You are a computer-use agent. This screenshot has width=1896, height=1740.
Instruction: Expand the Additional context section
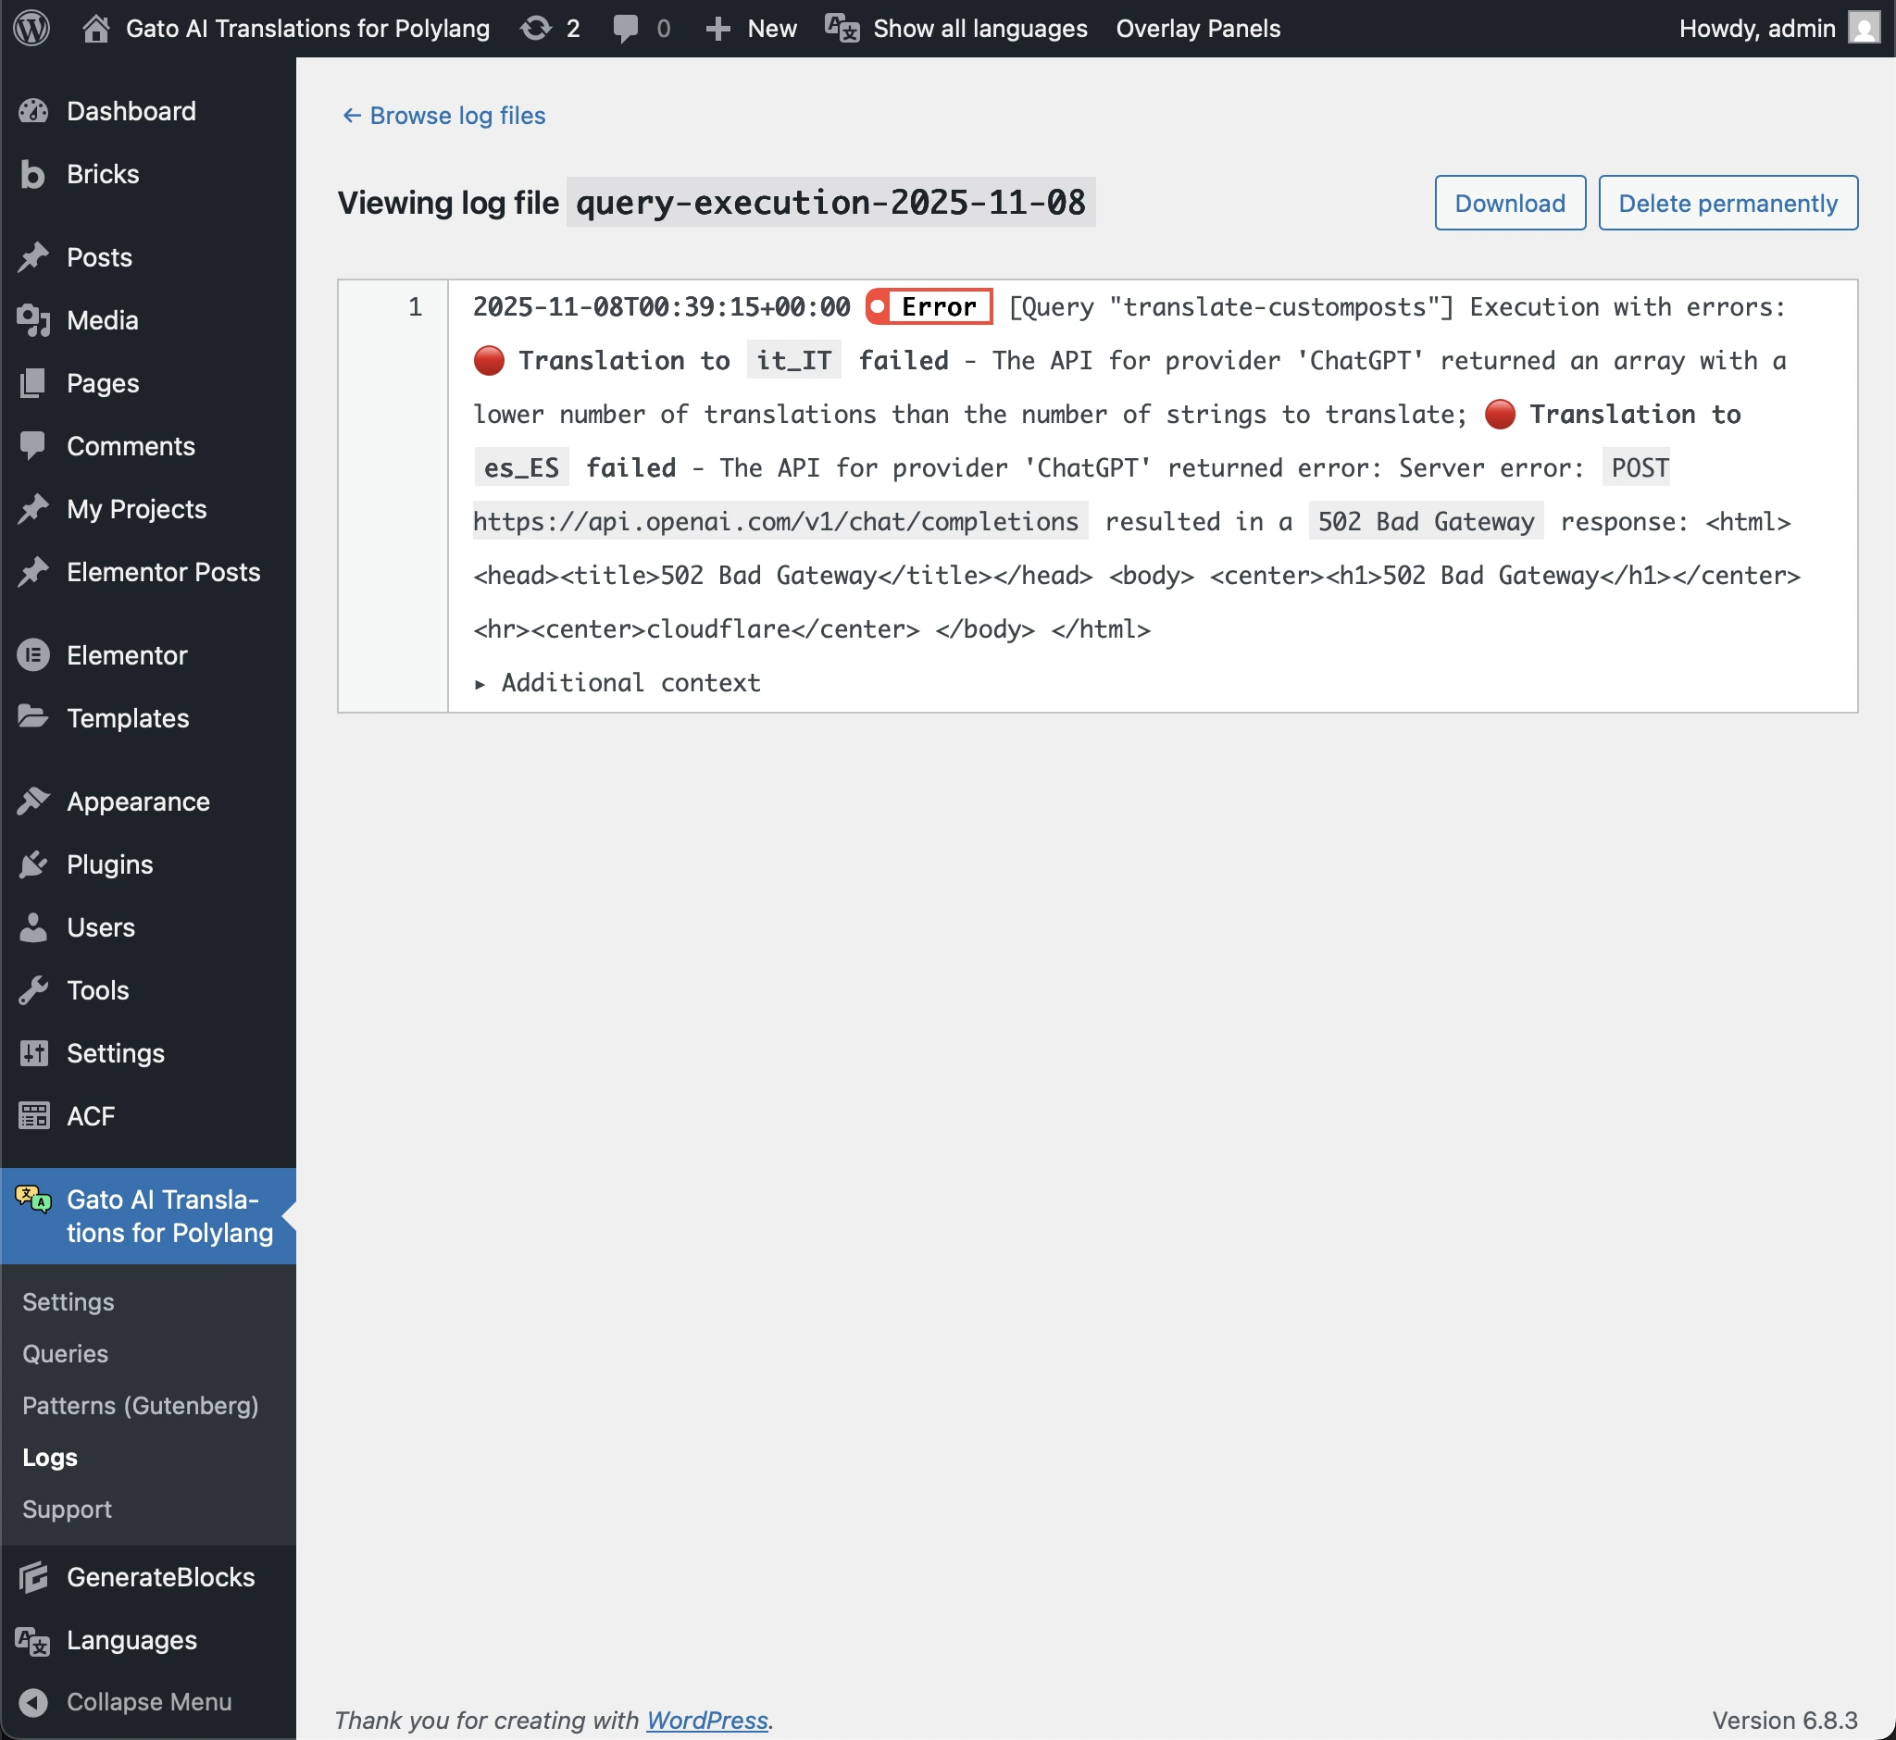[x=617, y=682]
